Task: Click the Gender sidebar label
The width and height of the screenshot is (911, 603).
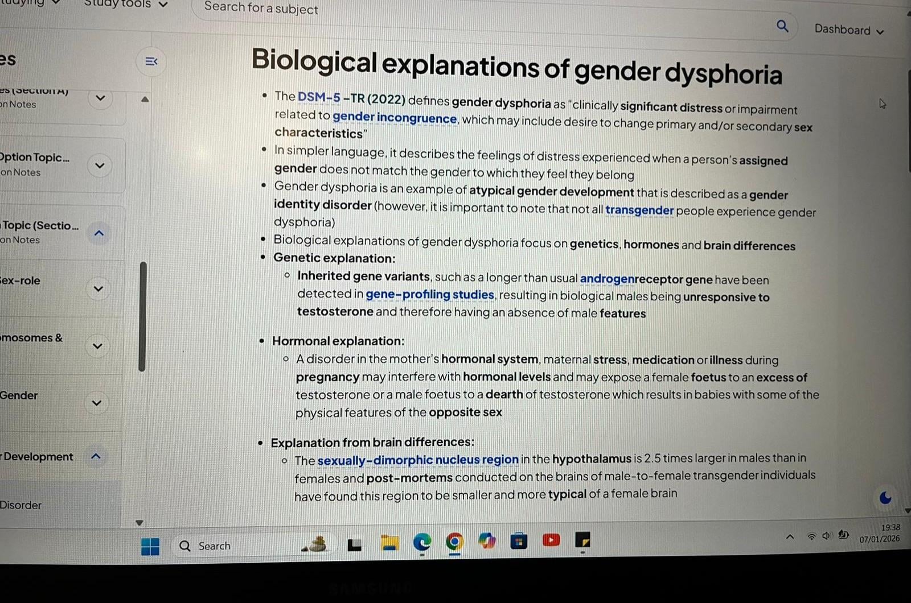Action: (x=19, y=395)
